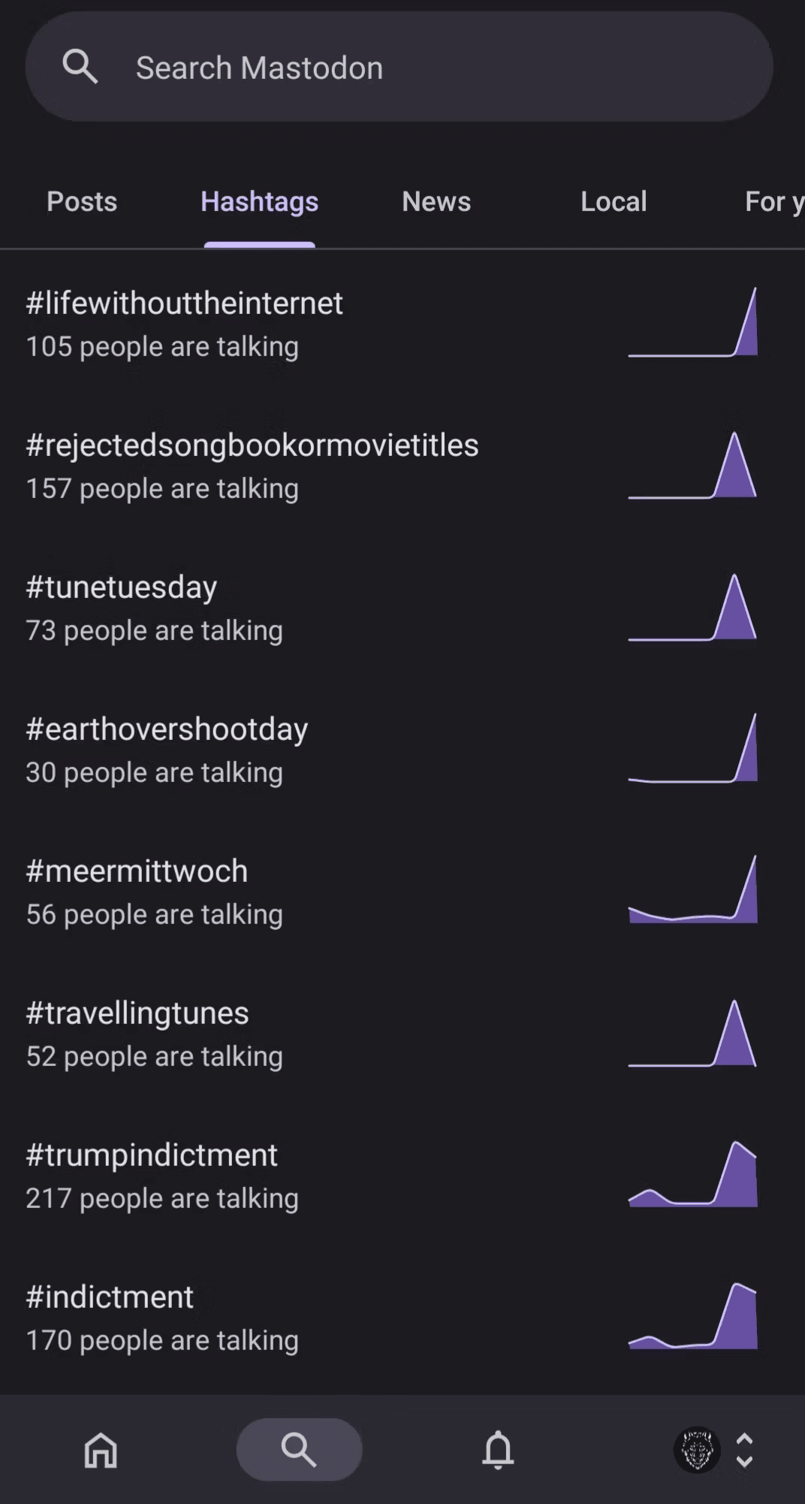Select the Search icon in bottom navigation
This screenshot has width=805, height=1504.
click(299, 1449)
